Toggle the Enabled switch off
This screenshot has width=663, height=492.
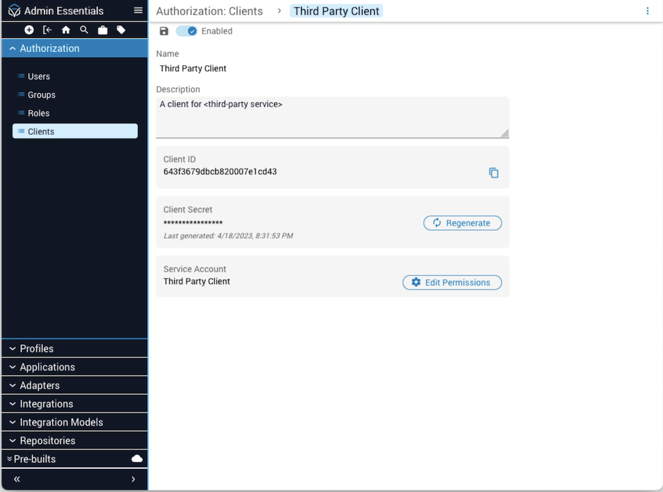(x=186, y=31)
